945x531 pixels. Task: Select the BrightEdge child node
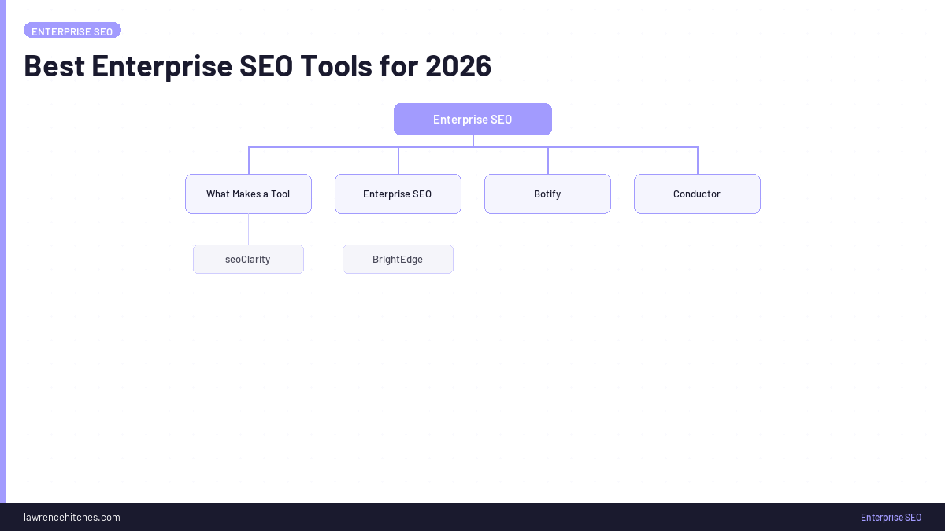pos(398,260)
